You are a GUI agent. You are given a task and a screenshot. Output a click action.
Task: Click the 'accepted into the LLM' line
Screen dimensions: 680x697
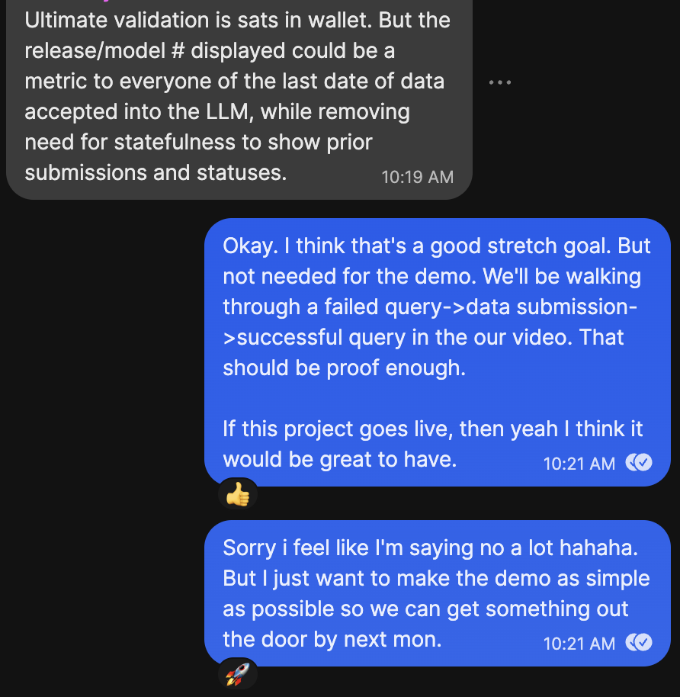tap(217, 111)
